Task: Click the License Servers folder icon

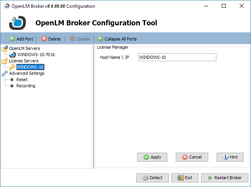Action: coord(5,61)
